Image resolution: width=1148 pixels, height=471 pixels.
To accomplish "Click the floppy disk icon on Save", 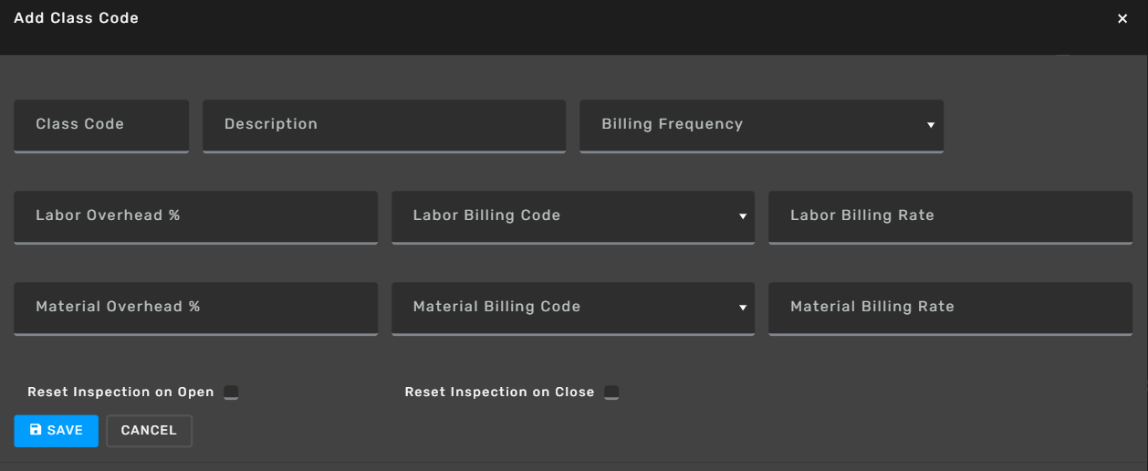I will point(36,430).
